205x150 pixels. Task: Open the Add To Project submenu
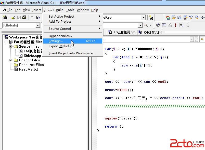73,22
